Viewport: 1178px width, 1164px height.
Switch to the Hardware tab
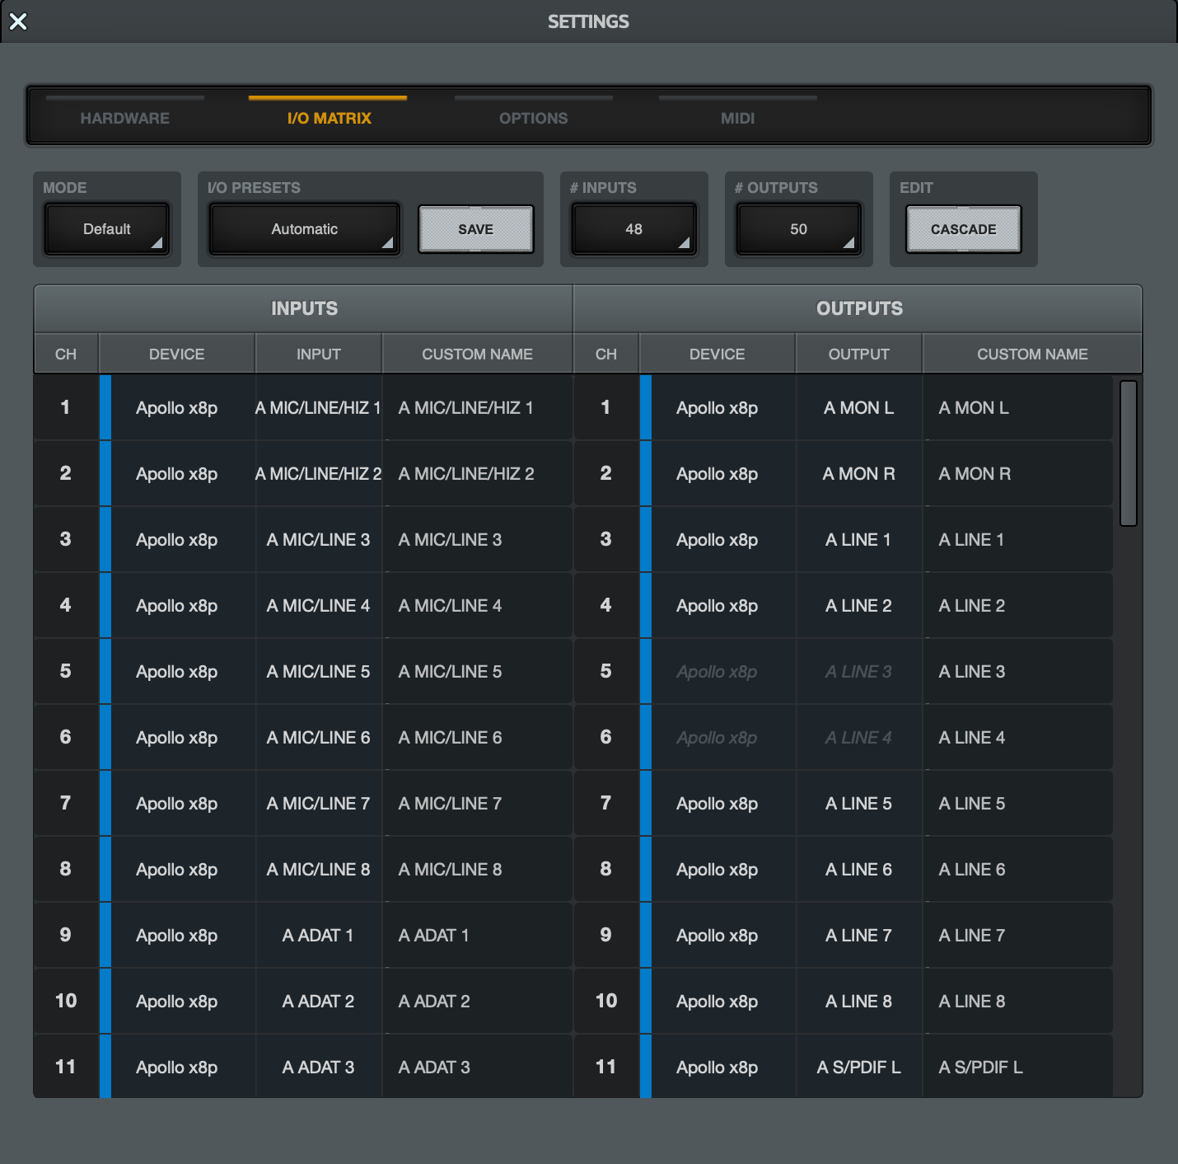[x=125, y=118]
